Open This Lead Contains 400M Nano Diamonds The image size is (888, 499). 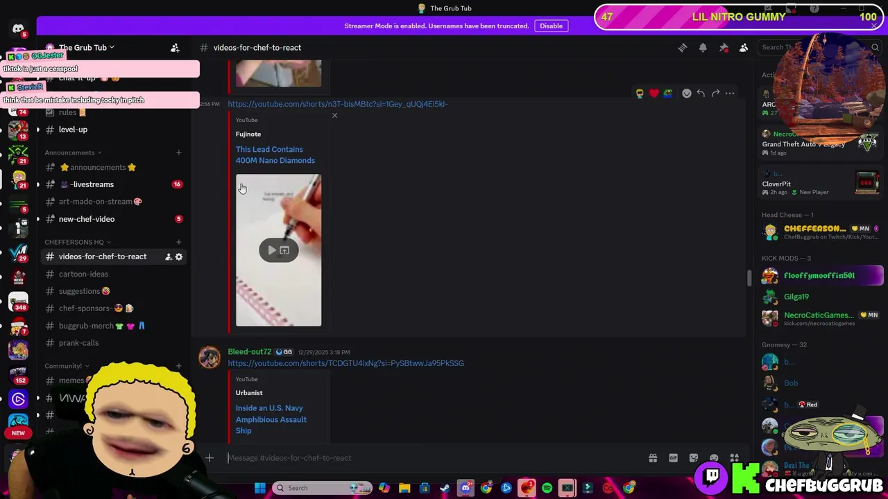(x=275, y=155)
